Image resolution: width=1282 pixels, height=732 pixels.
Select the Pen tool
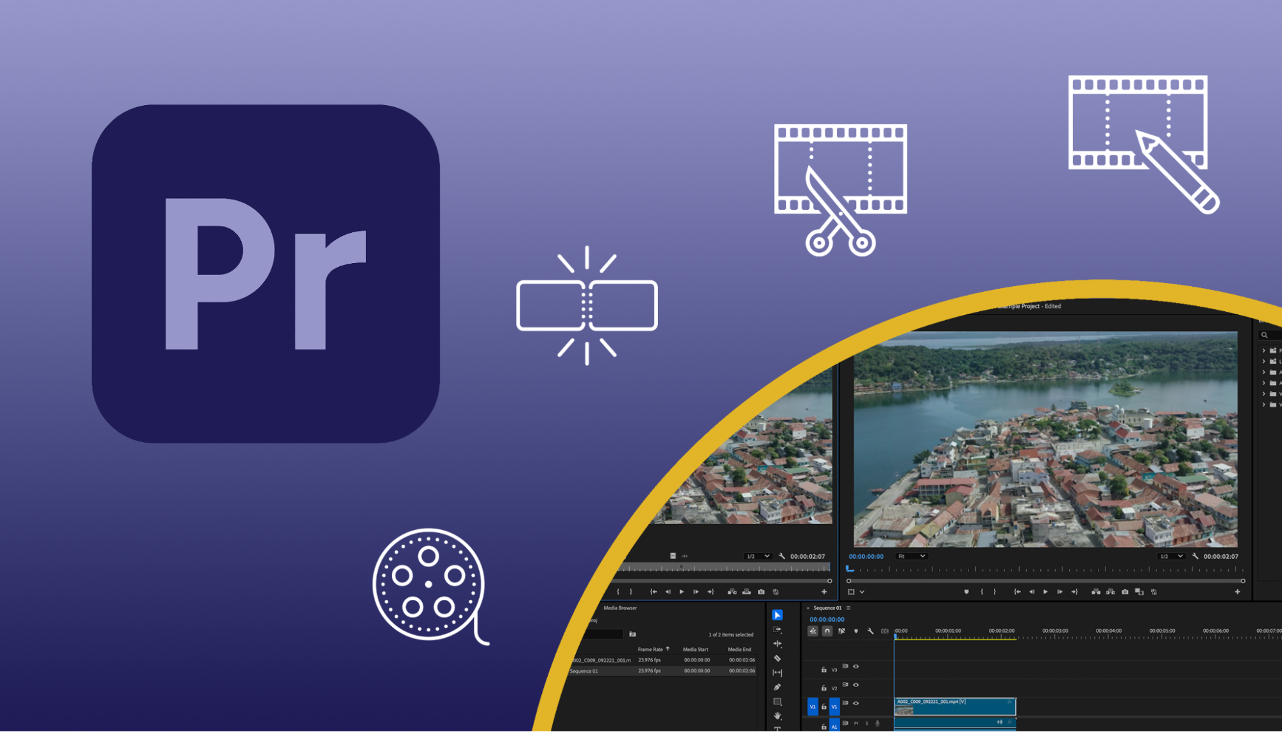pos(777,687)
